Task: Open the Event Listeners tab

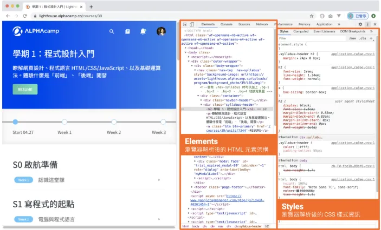Action: coord(324,31)
